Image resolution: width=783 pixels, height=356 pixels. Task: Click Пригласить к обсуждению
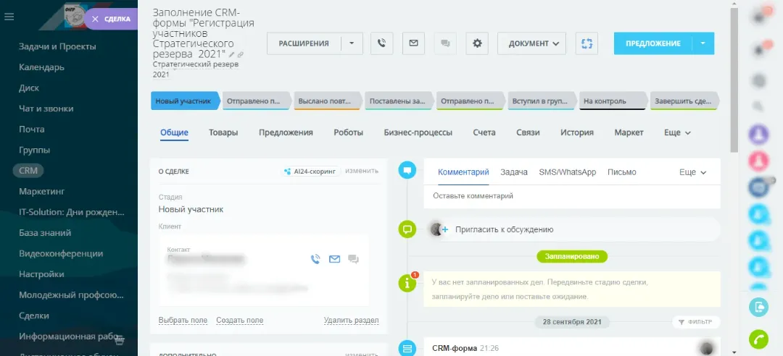click(505, 230)
